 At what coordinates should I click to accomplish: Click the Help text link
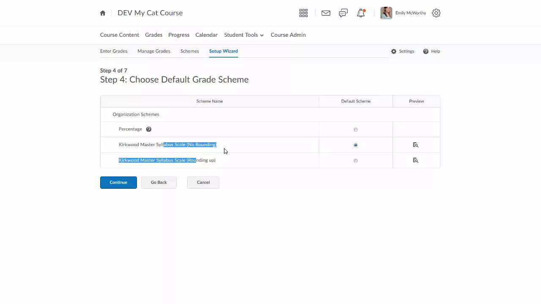pos(435,52)
